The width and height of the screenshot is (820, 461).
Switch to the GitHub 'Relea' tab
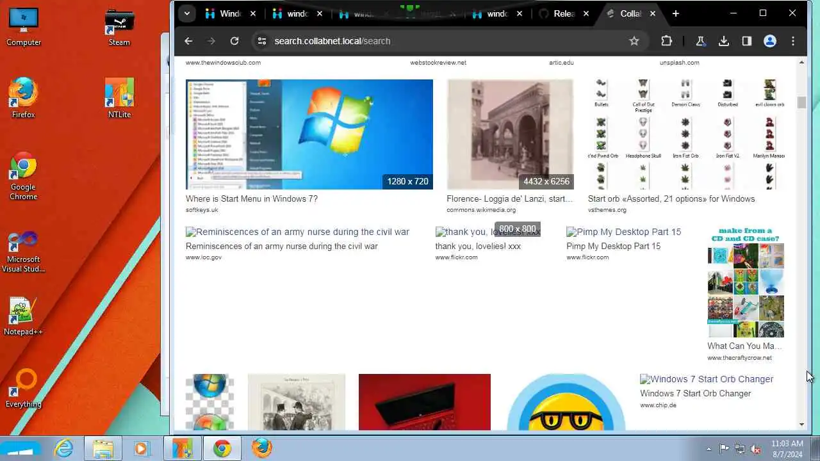click(x=565, y=13)
